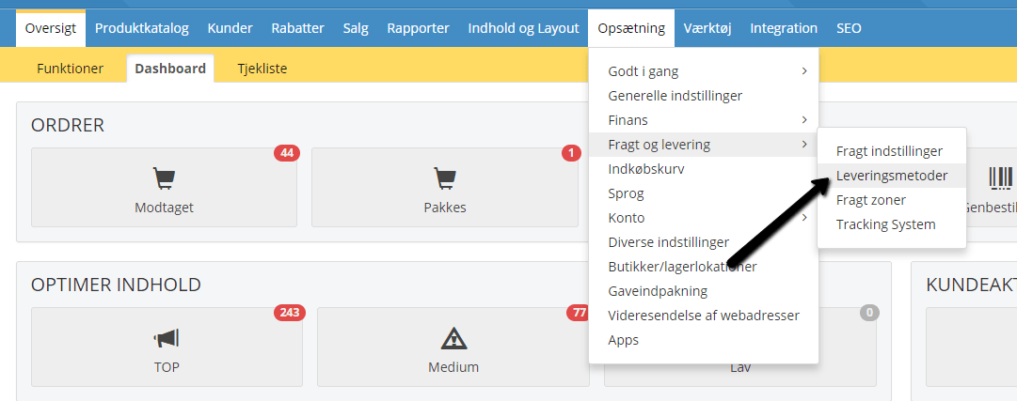Viewport: 1017px width, 401px height.
Task: Open the Rabatter menu
Action: tap(297, 28)
